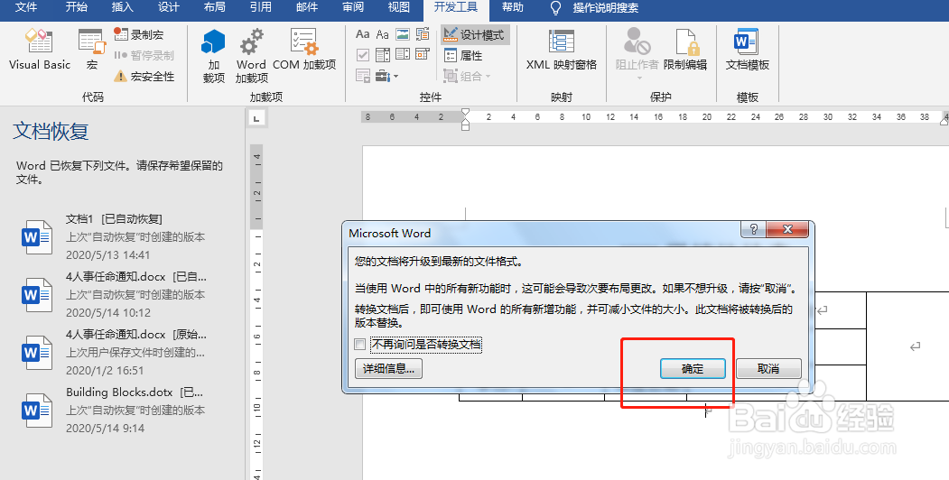
Task: Click Cancel (取消) in the dialog
Action: tap(768, 368)
